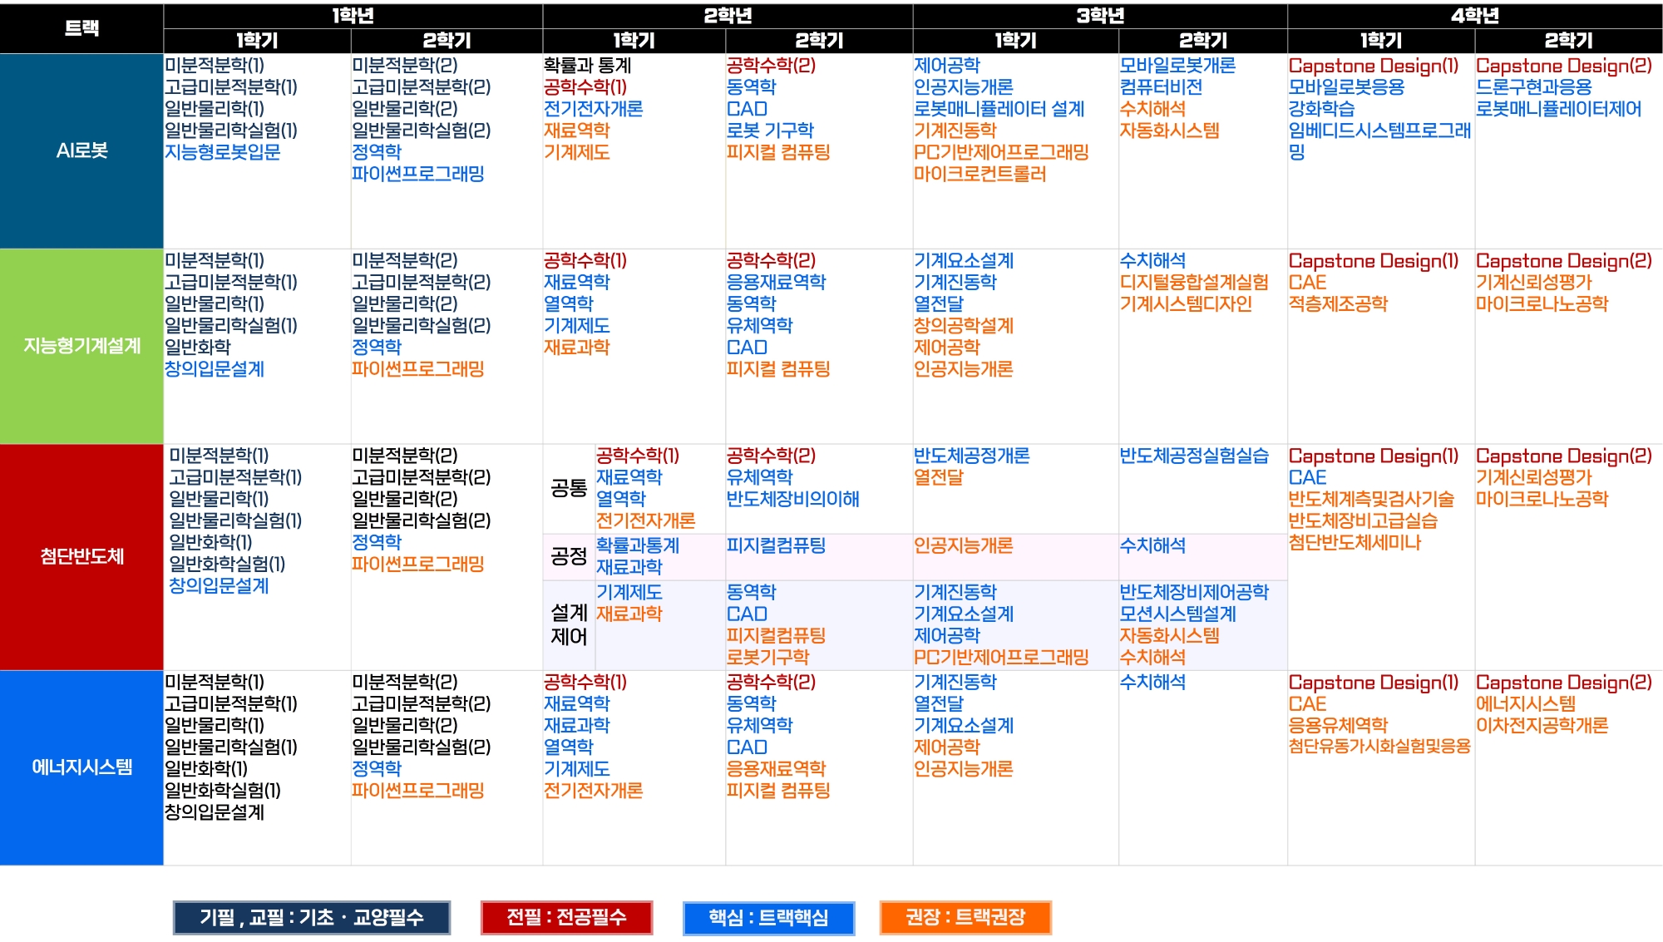The height and width of the screenshot is (942, 1663).
Task: Click the 4학년 column header
Action: coord(1474,15)
